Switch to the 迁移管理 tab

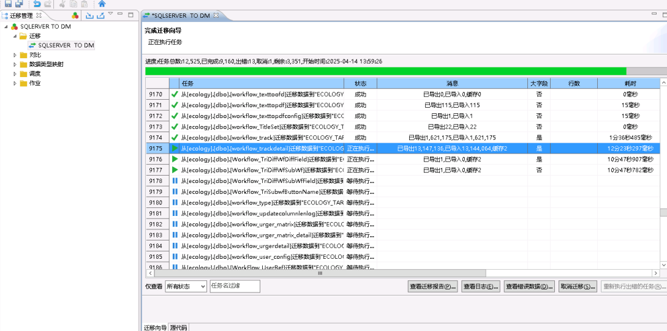21,15
